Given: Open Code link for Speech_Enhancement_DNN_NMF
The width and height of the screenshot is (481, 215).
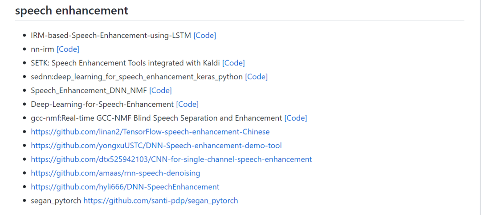Looking at the screenshot, I should coord(160,90).
